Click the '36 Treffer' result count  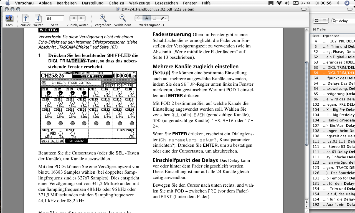(x=319, y=29)
